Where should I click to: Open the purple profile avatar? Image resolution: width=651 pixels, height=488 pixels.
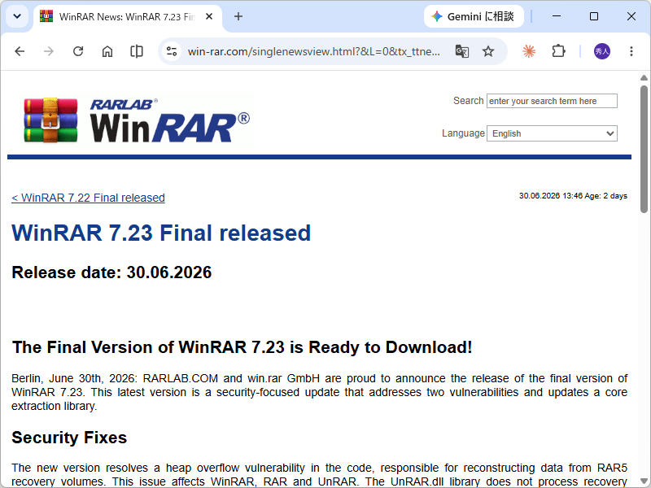pyautogui.click(x=602, y=51)
